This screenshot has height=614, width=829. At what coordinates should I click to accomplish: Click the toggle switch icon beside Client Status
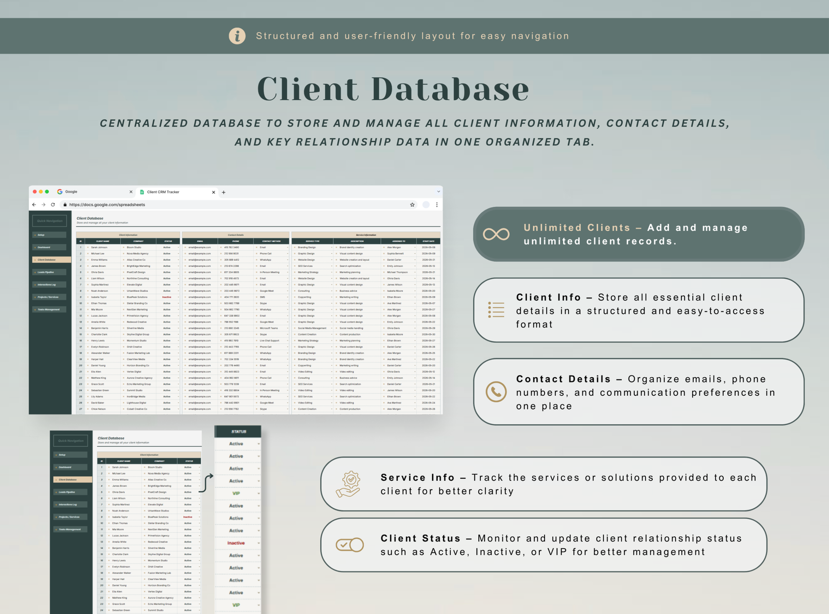[350, 545]
